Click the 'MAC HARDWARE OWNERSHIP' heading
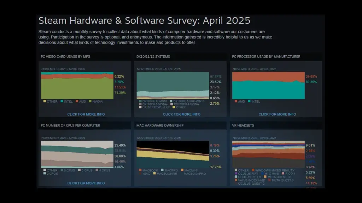The image size is (362, 203). 160,125
